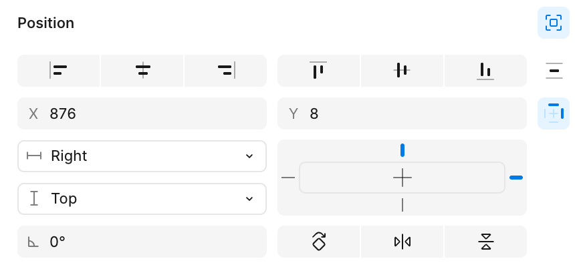Toggle the top constraint pin
The height and width of the screenshot is (271, 575).
click(402, 150)
